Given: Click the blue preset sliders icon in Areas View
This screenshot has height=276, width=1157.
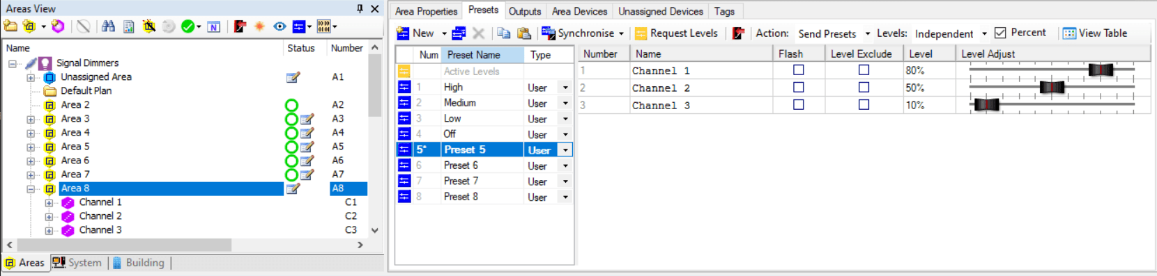Looking at the screenshot, I should pyautogui.click(x=298, y=26).
